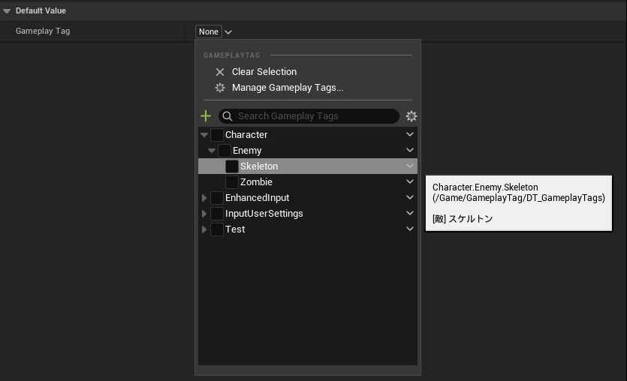Open the Skeleton row action chevron
627x381 pixels.
pos(410,166)
